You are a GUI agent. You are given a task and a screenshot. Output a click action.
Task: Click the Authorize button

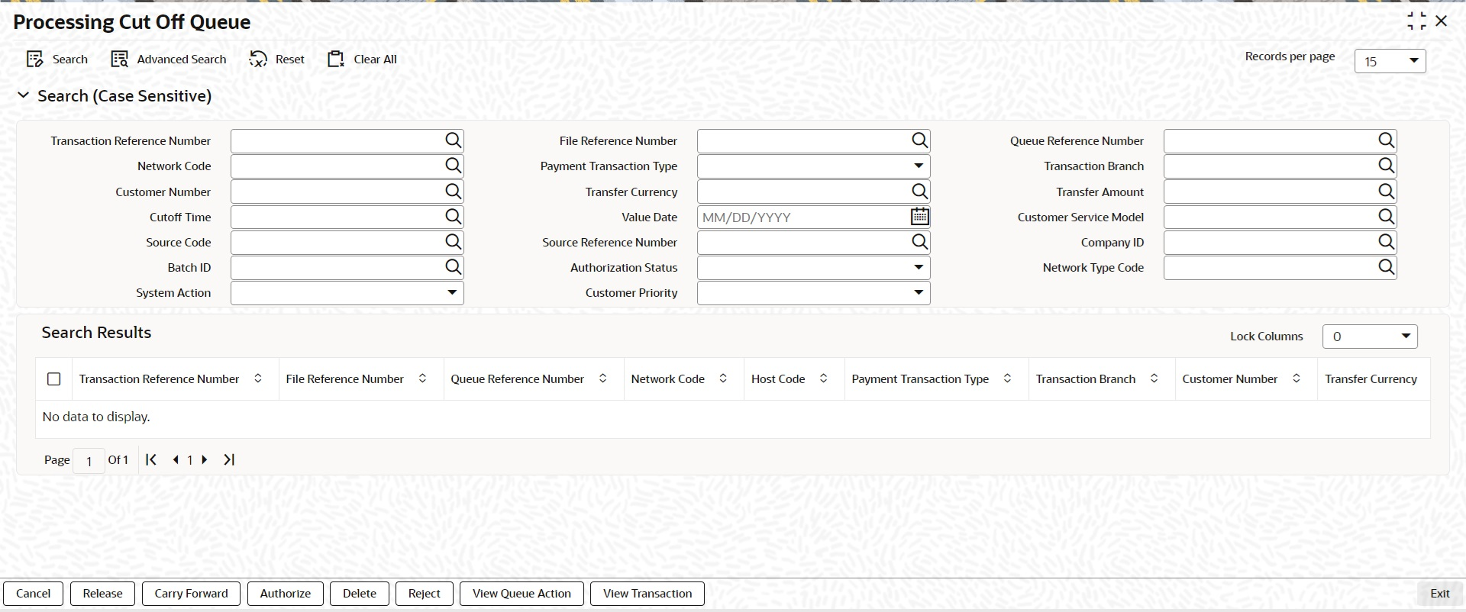[286, 594]
